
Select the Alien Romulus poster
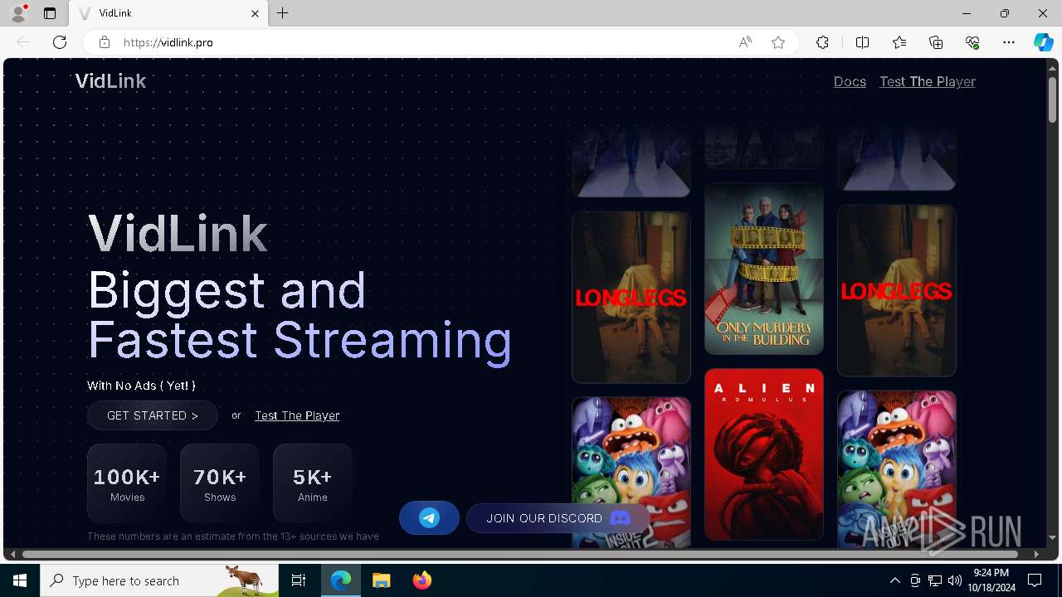pyautogui.click(x=764, y=454)
